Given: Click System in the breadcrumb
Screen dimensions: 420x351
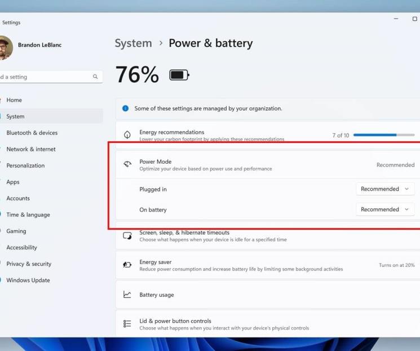Looking at the screenshot, I should (133, 43).
